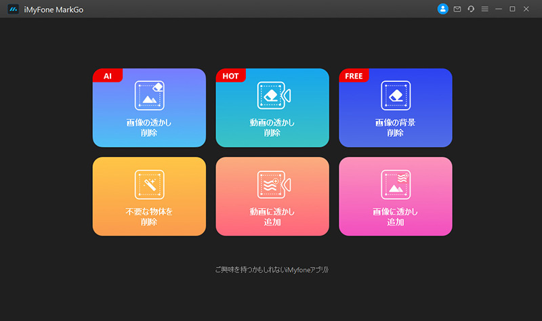Open the 画像の透かし削除 card

click(149, 108)
